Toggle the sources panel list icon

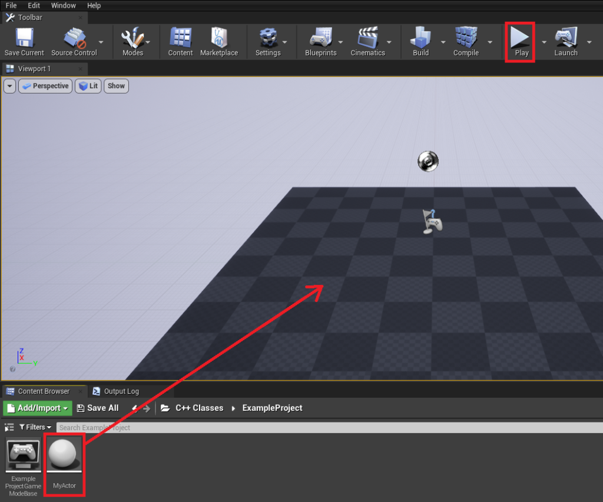(x=9, y=427)
